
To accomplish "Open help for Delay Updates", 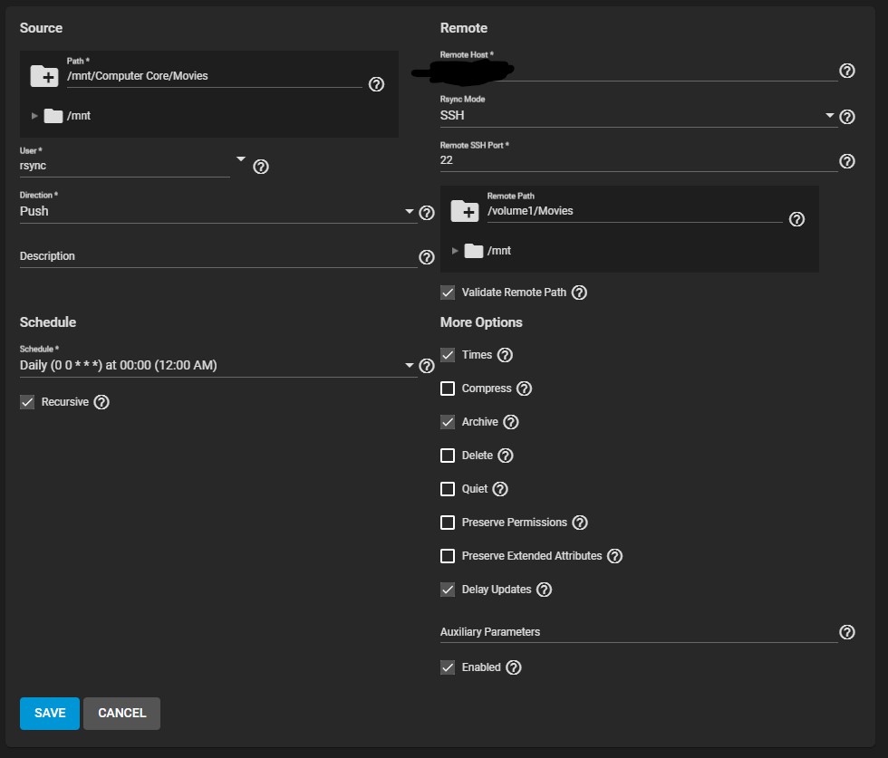I will (x=544, y=590).
